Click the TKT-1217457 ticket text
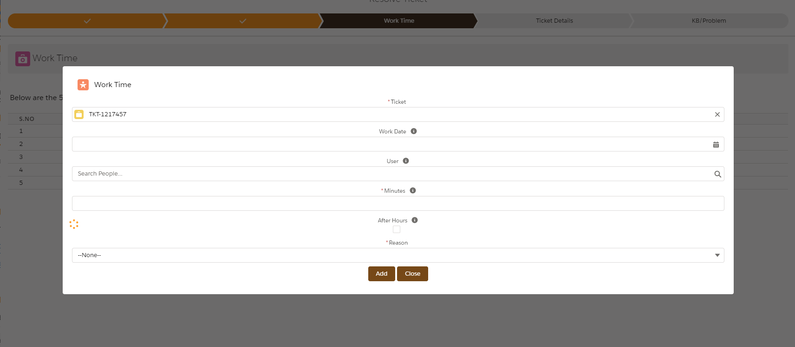 click(x=108, y=114)
